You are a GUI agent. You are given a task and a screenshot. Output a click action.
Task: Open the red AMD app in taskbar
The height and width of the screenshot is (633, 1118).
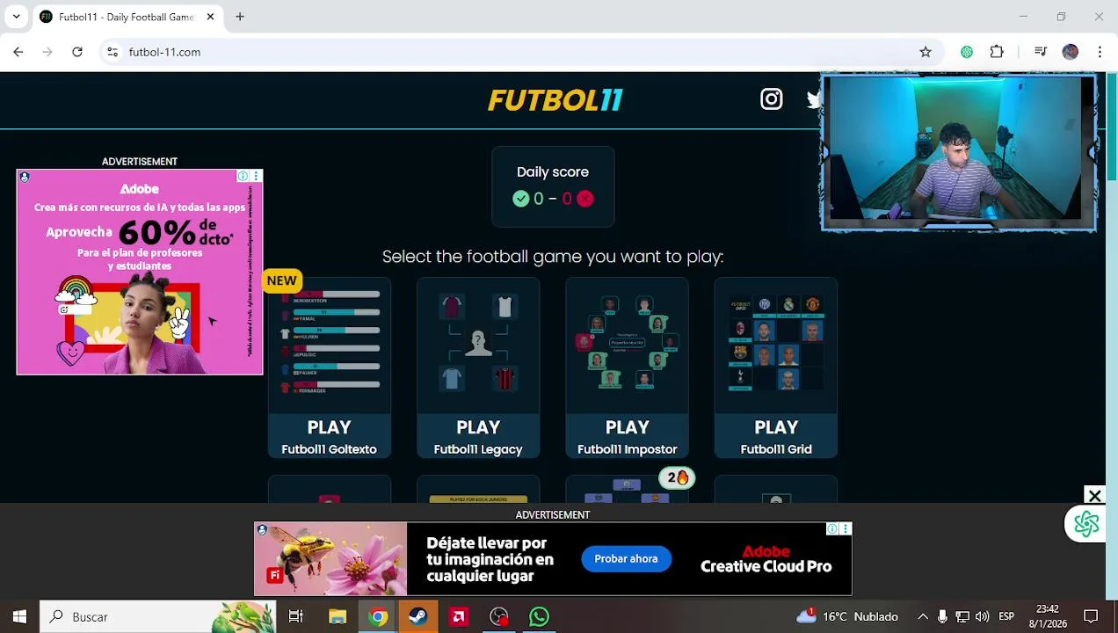(459, 617)
